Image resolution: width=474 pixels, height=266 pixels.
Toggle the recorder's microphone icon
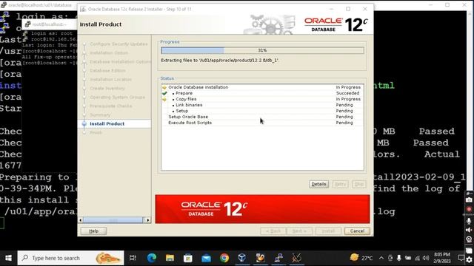469,221
